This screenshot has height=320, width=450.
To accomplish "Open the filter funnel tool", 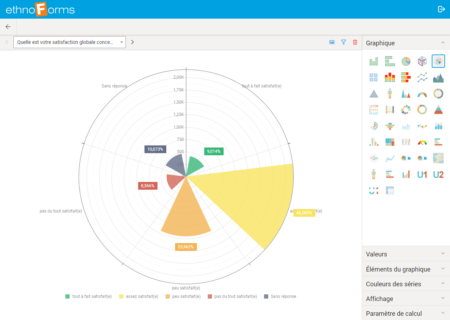I will (x=343, y=42).
